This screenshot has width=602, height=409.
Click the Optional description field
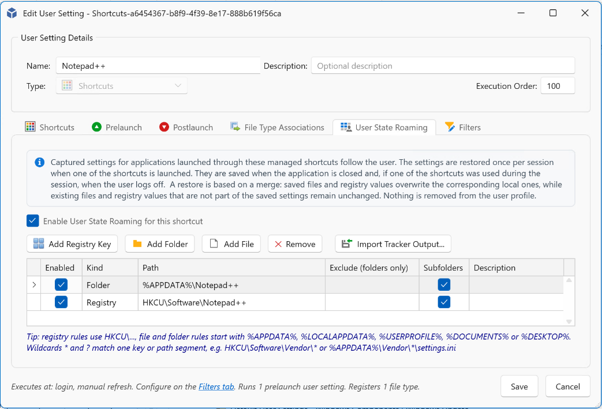(443, 66)
